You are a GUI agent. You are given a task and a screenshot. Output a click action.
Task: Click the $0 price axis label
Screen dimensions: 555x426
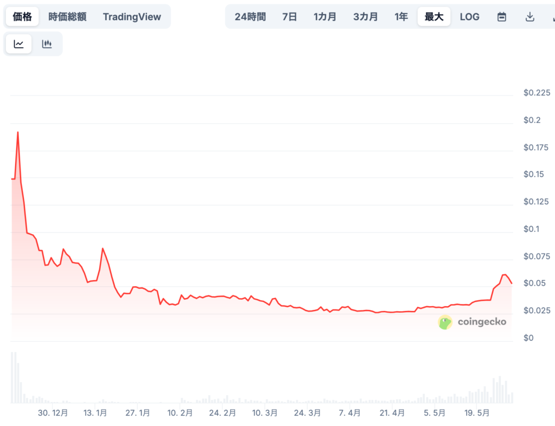point(528,338)
